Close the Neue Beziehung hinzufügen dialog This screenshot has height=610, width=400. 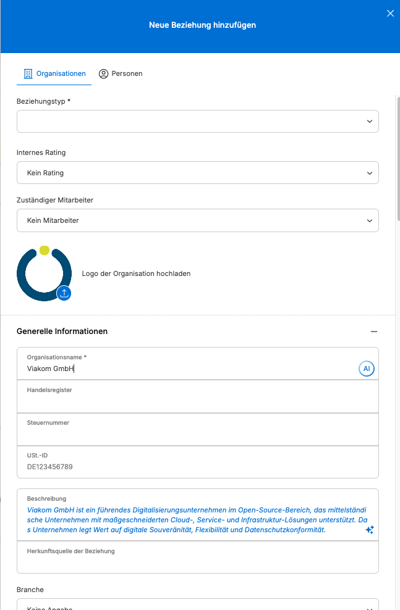390,14
